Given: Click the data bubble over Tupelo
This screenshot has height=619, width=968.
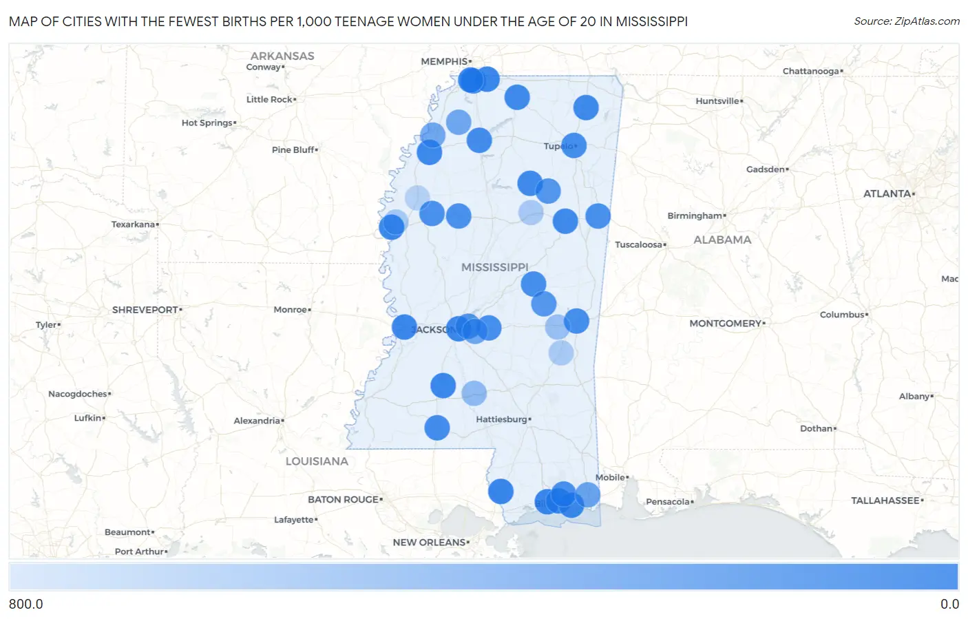Looking at the screenshot, I should click(574, 145).
